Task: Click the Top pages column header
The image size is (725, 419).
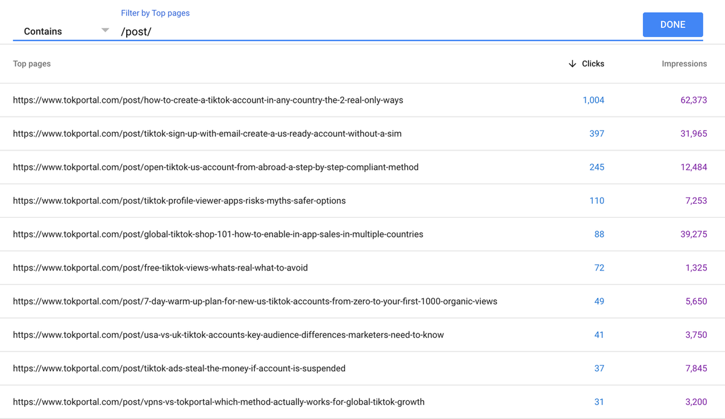Action: click(32, 63)
